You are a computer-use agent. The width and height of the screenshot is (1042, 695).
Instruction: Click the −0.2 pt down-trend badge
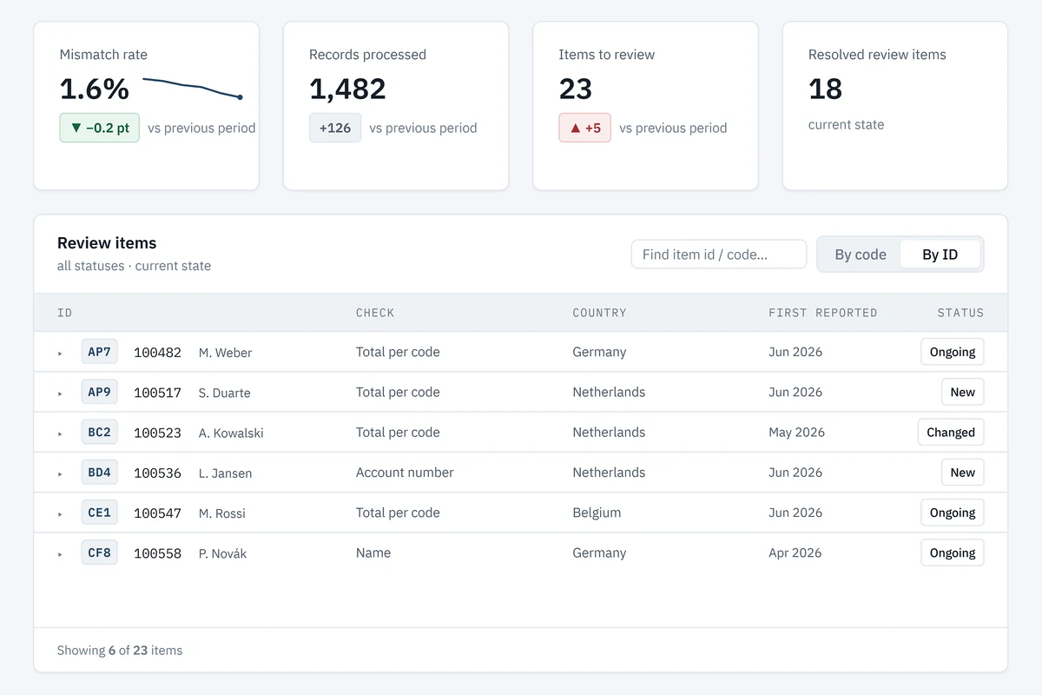pos(99,128)
